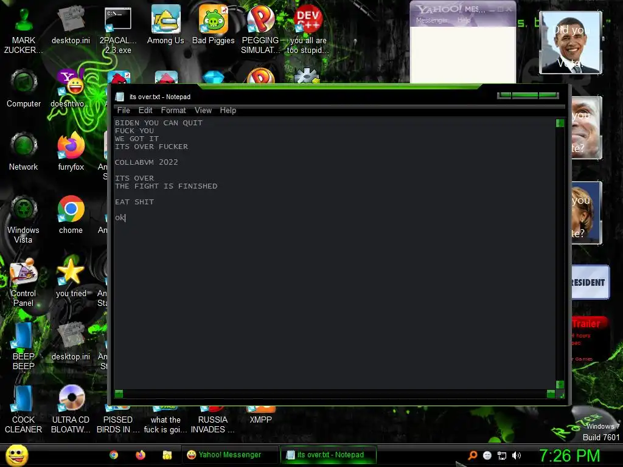
Task: Open the Messenger menu in Yahoo! Messenger window
Action: (x=431, y=20)
